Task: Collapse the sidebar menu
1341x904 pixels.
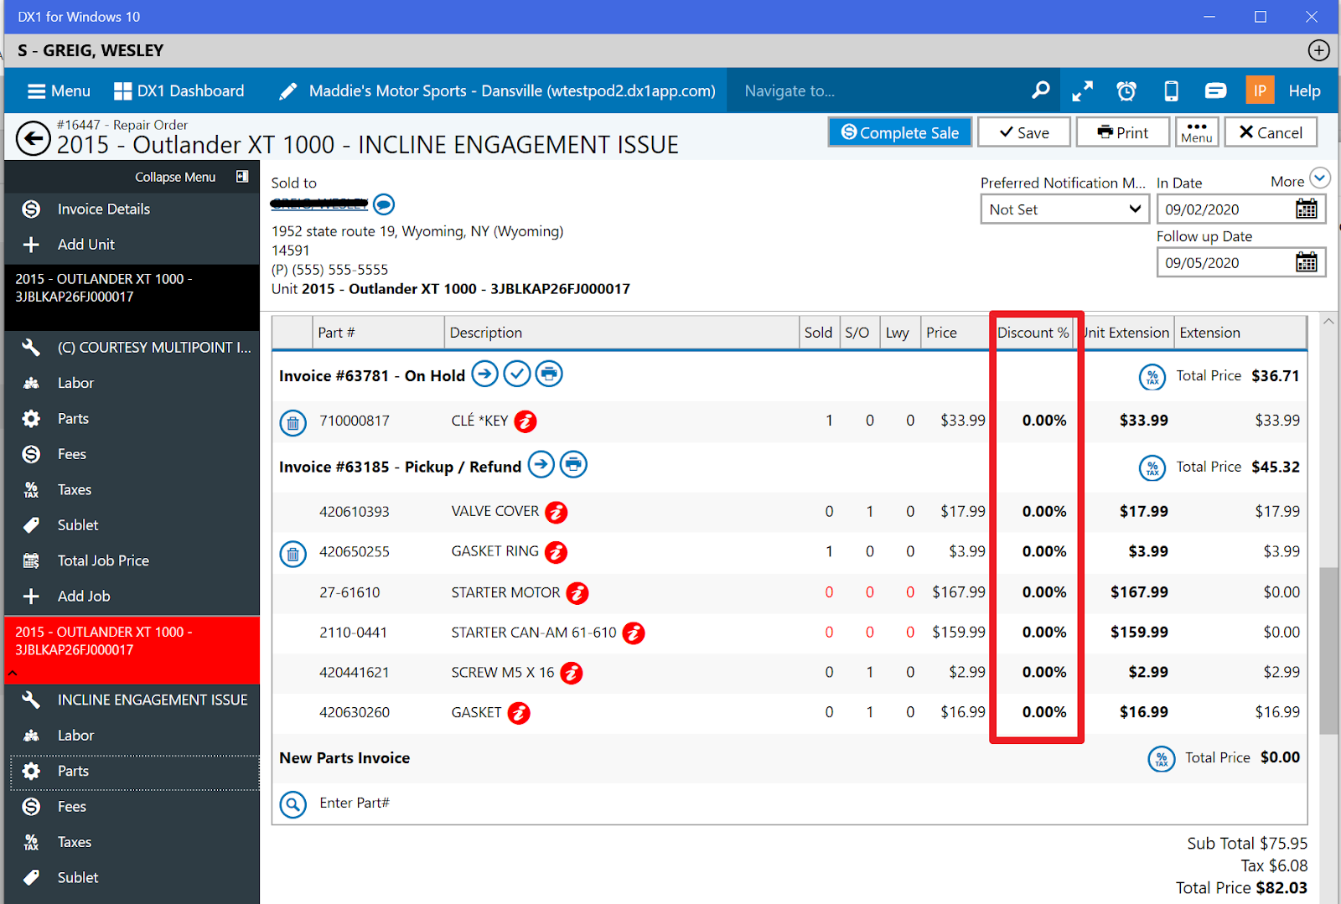Action: (190, 177)
